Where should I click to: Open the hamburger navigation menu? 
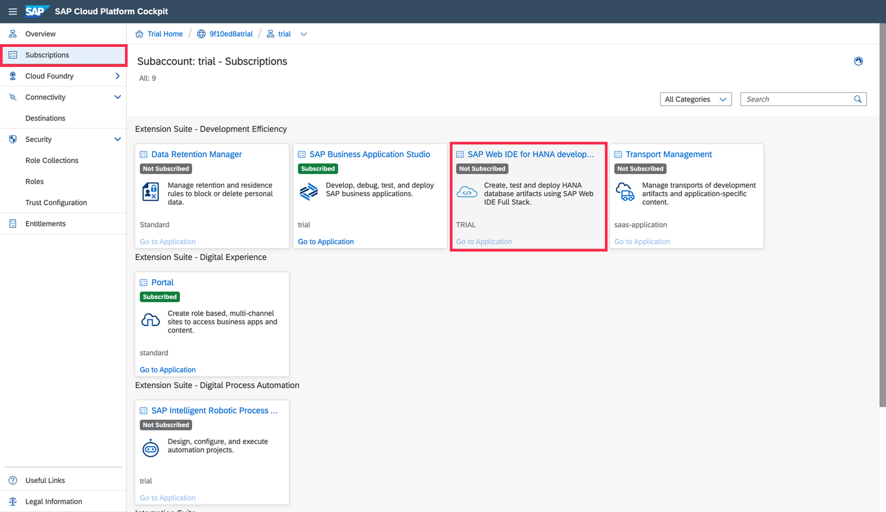12,12
